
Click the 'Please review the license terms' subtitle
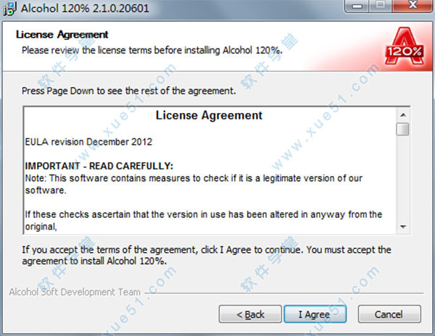[152, 51]
